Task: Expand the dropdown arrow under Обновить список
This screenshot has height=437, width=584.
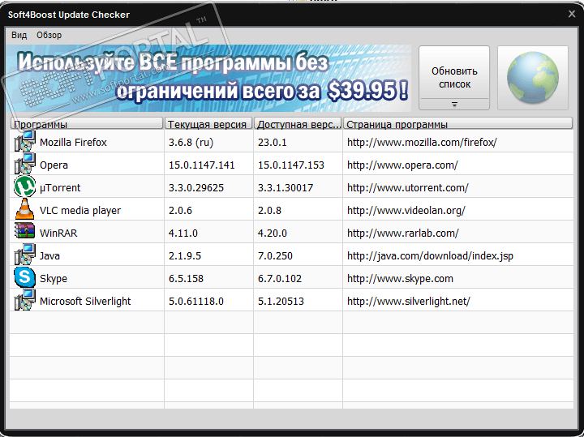Action: click(454, 105)
